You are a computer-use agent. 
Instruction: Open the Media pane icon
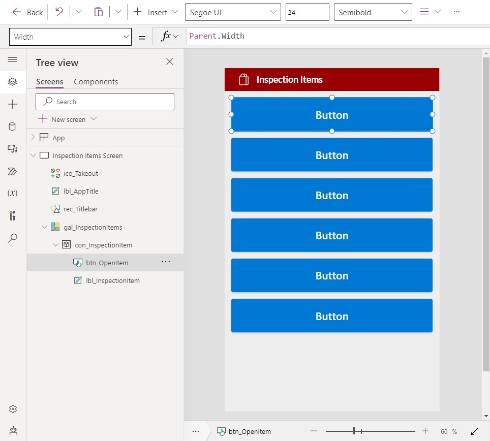click(x=13, y=149)
